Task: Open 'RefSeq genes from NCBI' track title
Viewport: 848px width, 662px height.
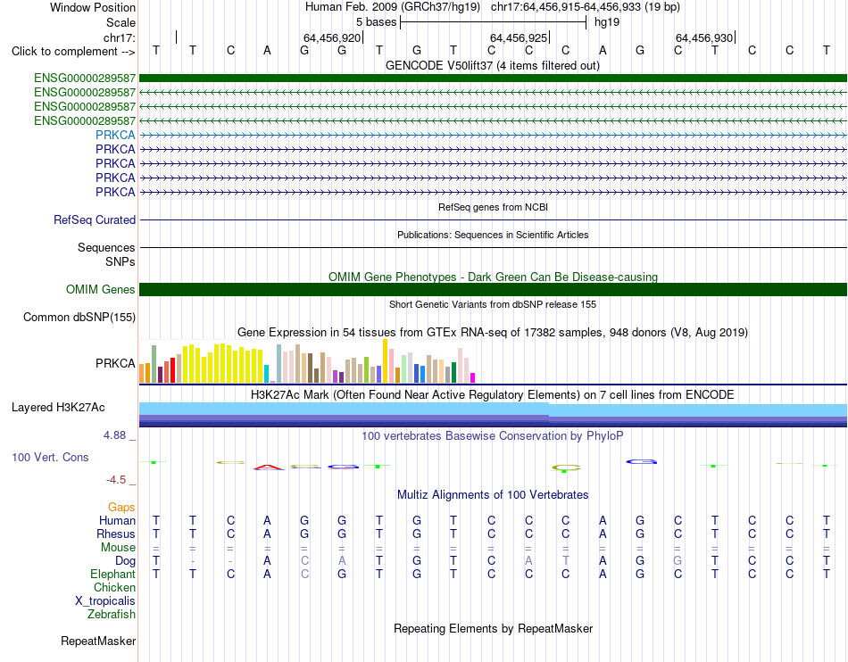Action: (493, 207)
